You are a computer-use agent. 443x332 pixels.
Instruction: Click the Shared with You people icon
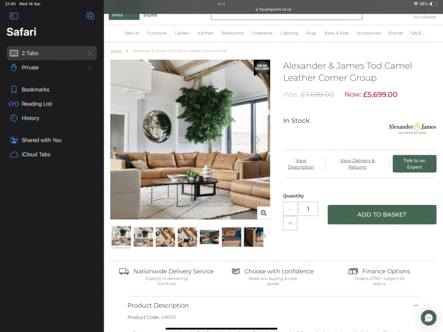click(14, 140)
